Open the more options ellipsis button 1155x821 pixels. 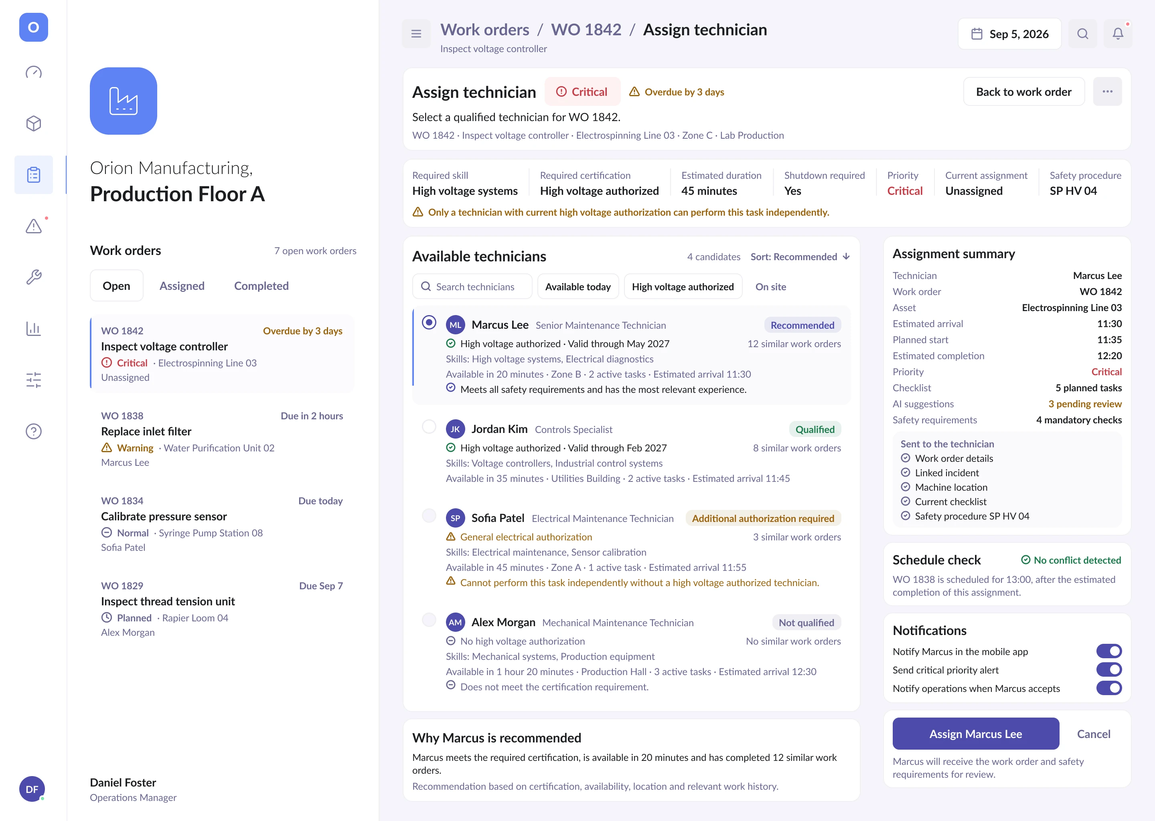click(x=1107, y=91)
